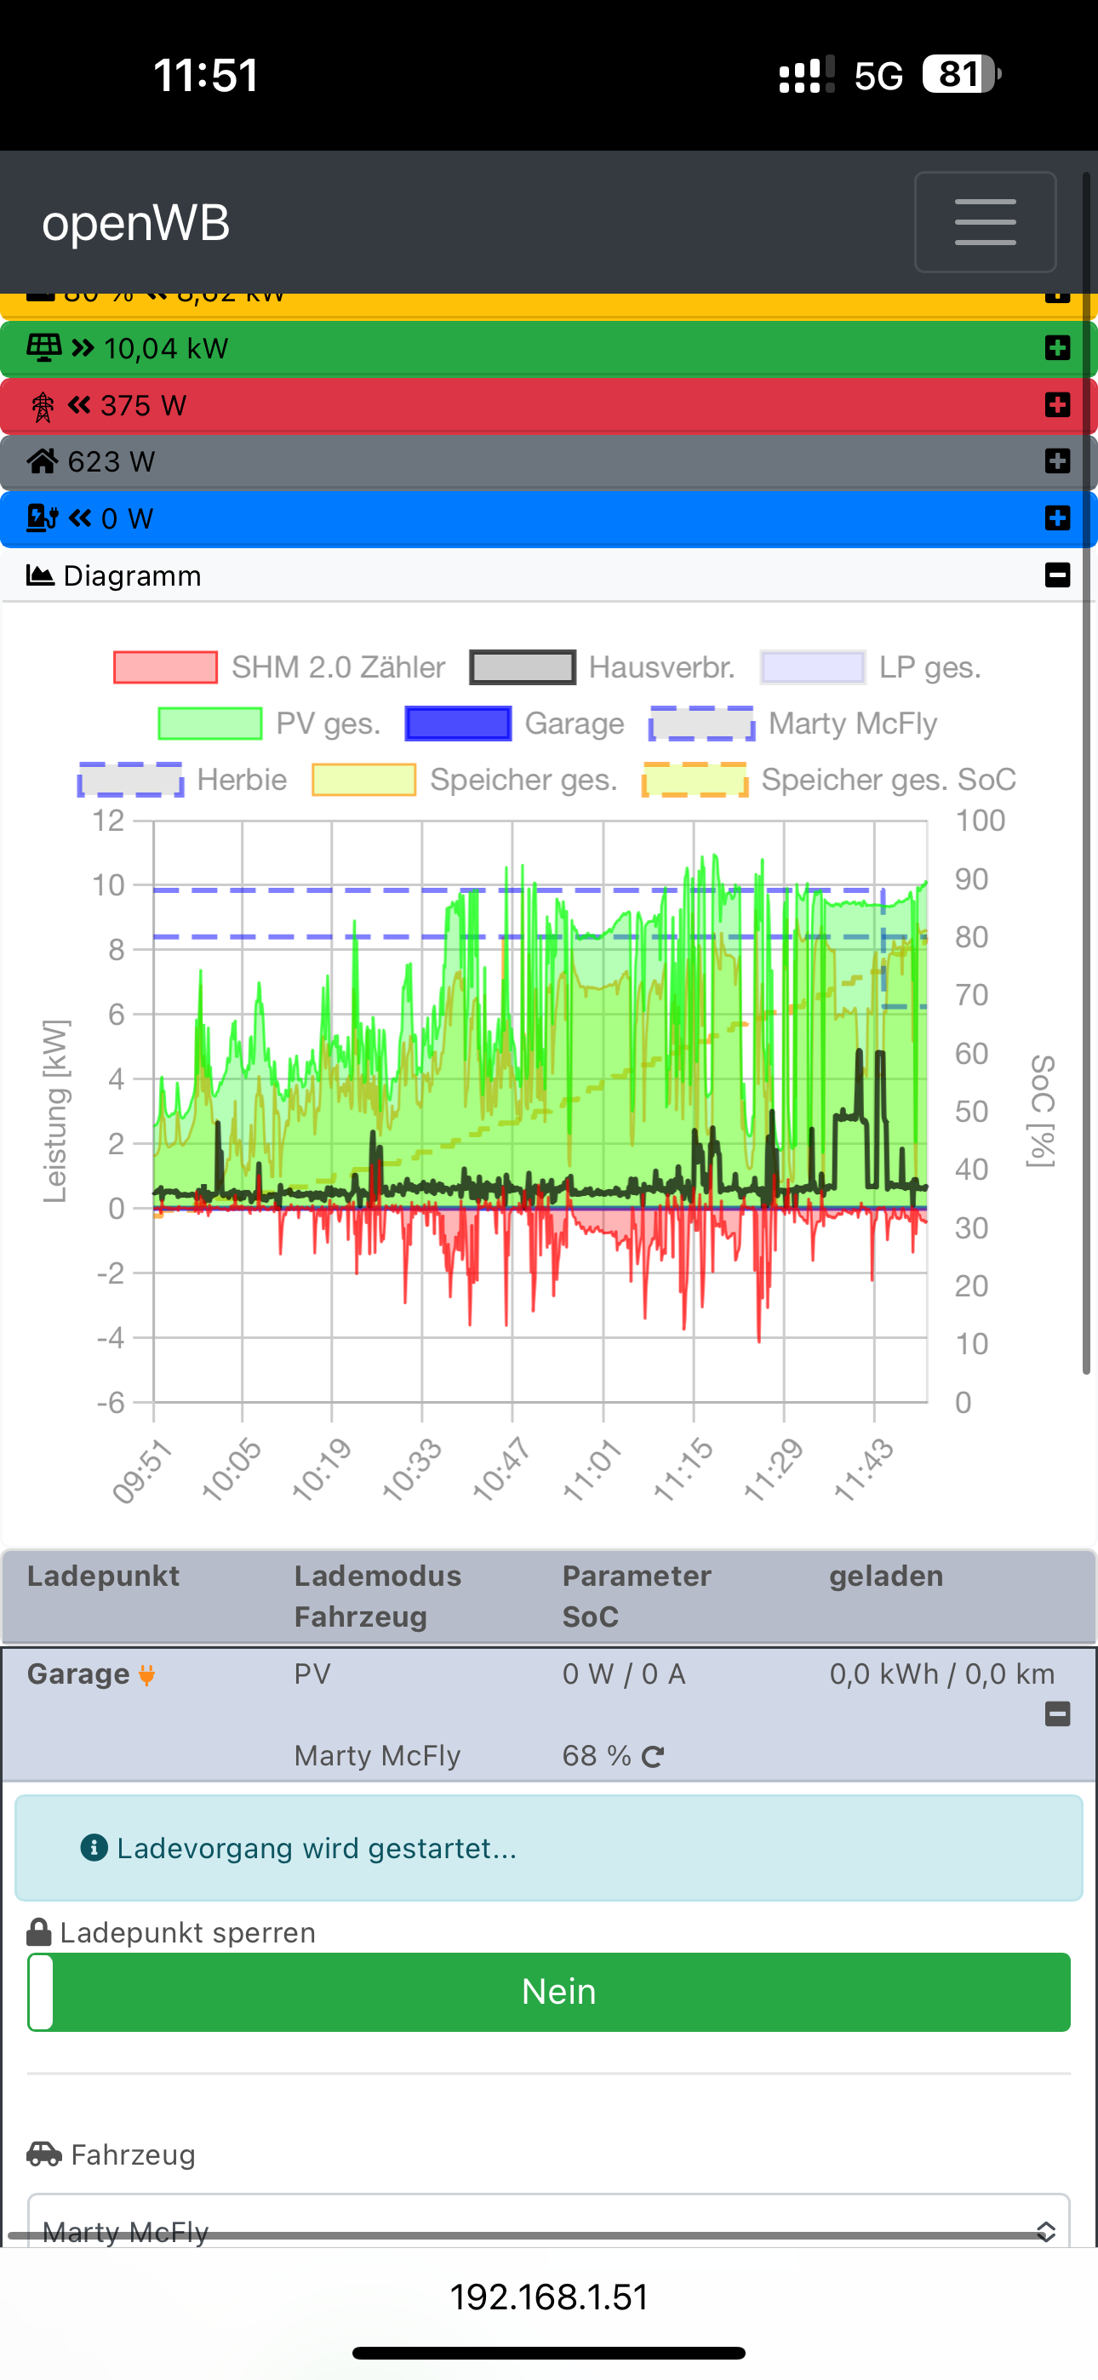Collapse the Diagramm section

(x=1057, y=575)
